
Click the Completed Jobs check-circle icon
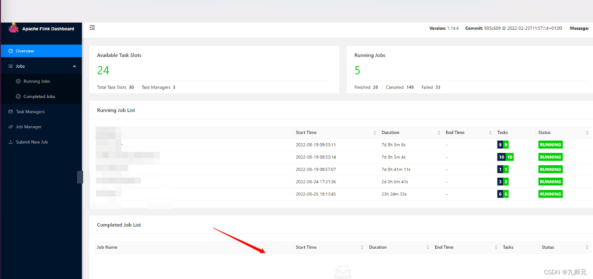point(18,97)
